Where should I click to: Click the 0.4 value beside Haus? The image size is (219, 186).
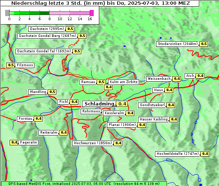click(x=169, y=90)
